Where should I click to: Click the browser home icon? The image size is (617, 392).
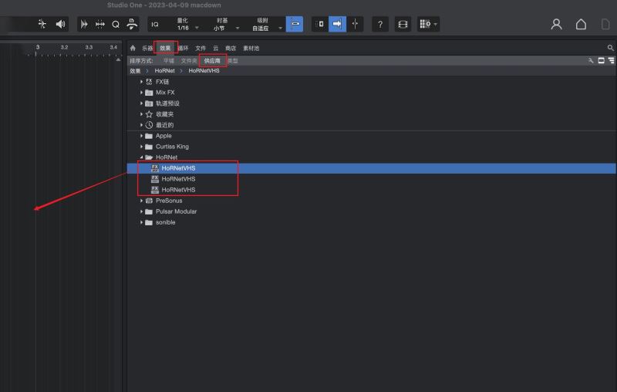coord(133,48)
